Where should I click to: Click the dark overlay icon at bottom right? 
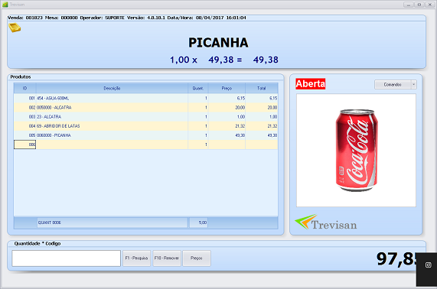pos(428,265)
